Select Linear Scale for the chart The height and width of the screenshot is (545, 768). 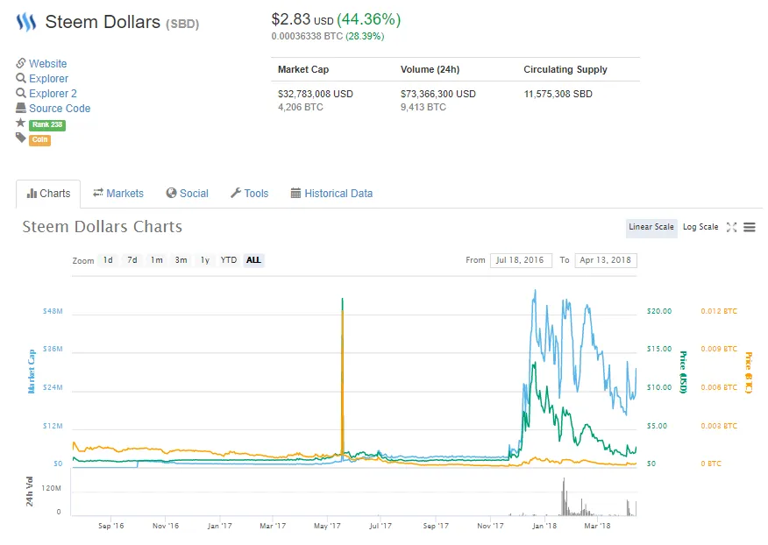pyautogui.click(x=651, y=227)
